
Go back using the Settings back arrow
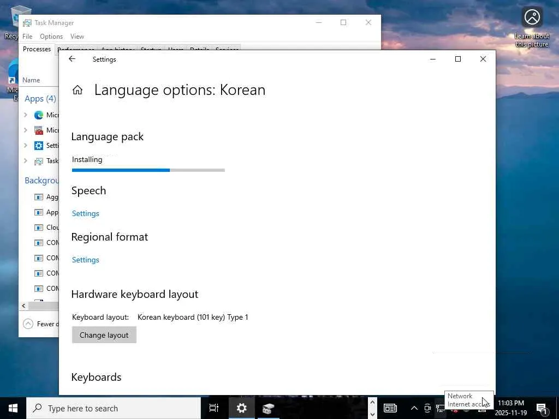pos(72,59)
